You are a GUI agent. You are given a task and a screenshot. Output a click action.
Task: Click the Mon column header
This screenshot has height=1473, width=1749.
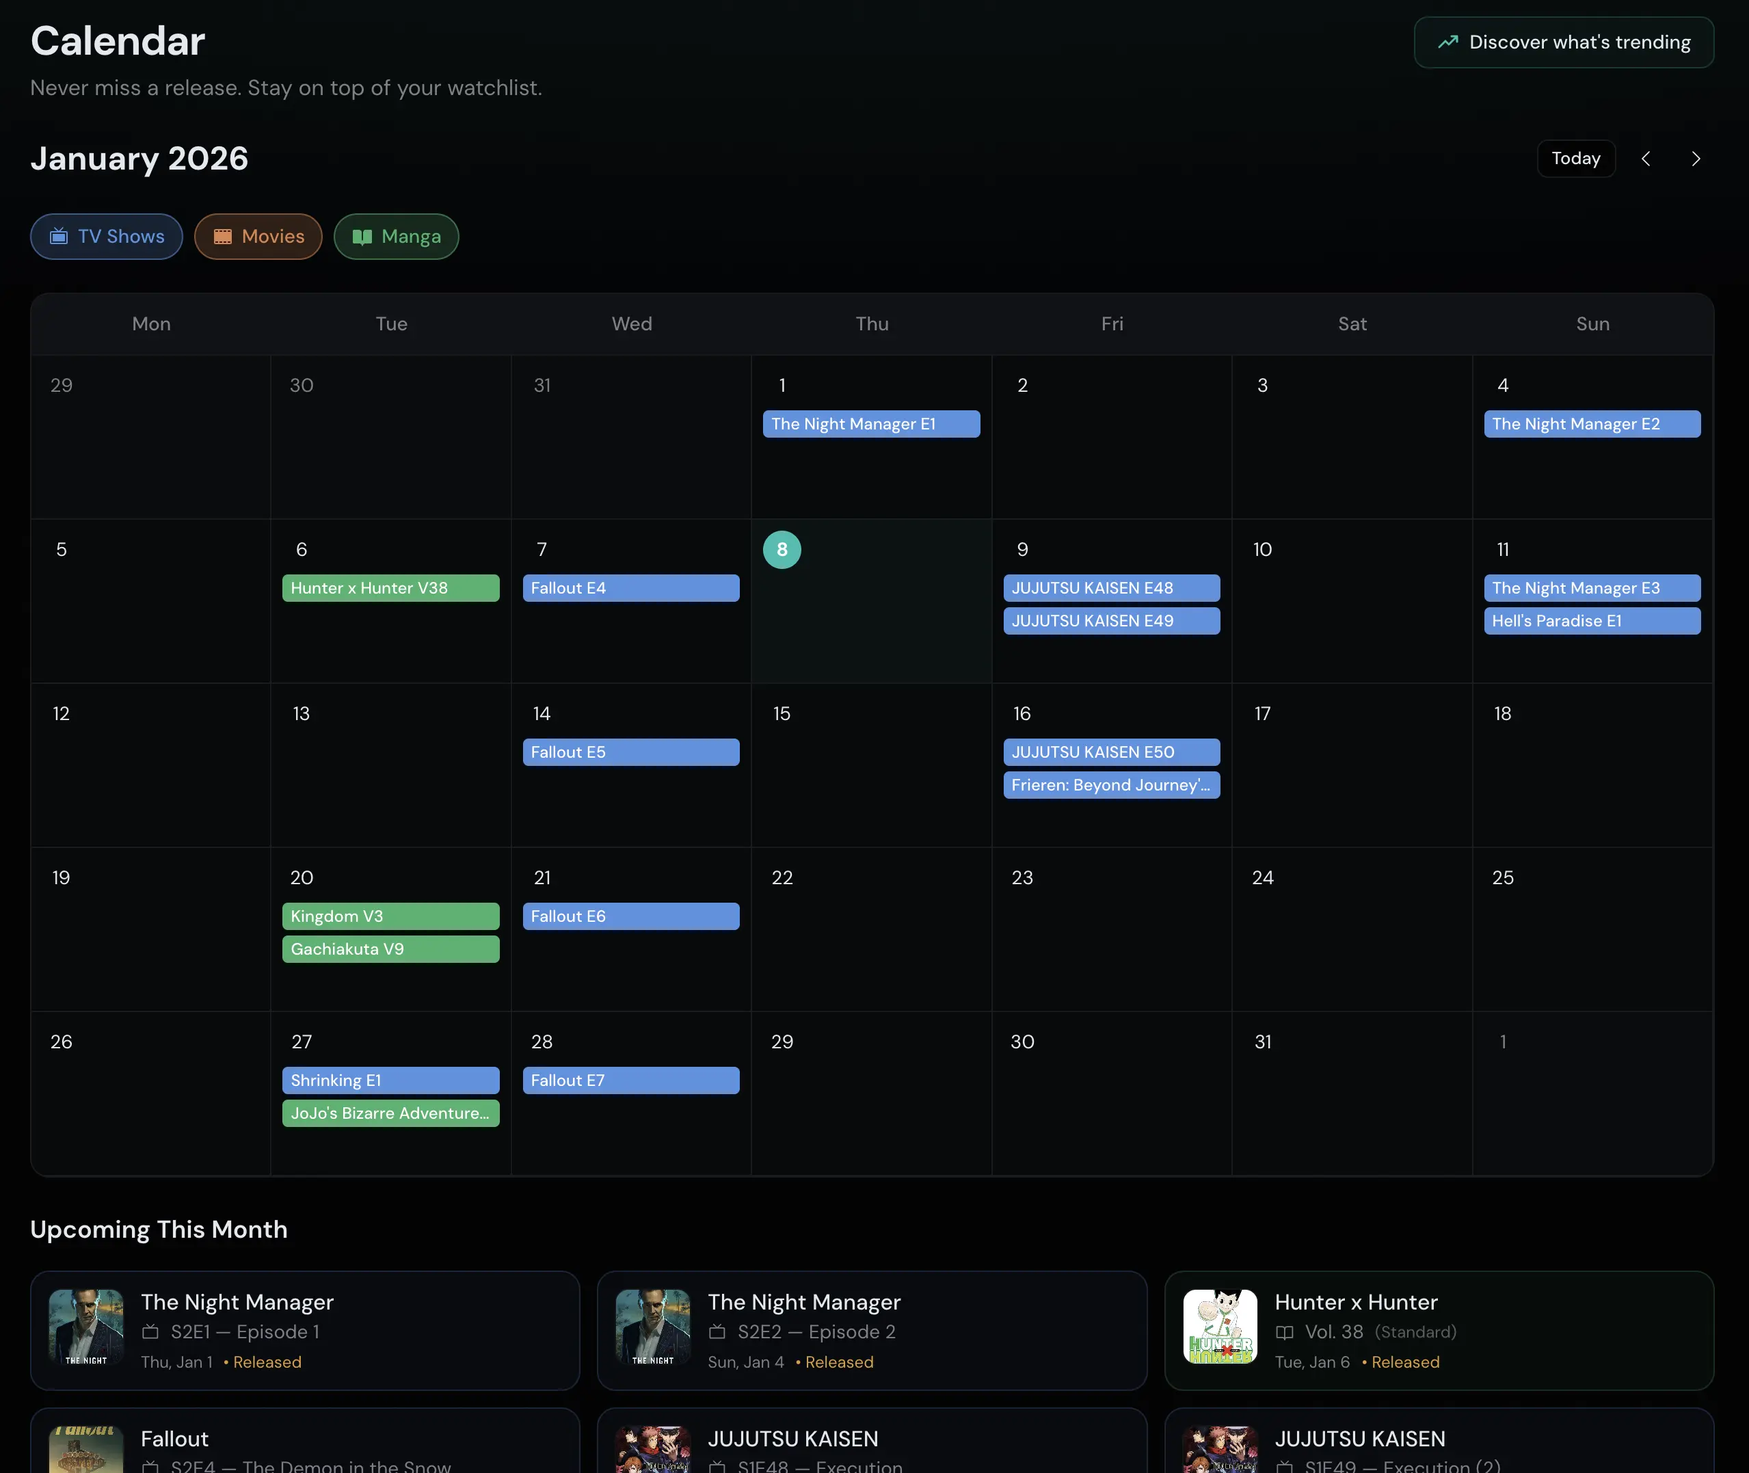(x=151, y=324)
